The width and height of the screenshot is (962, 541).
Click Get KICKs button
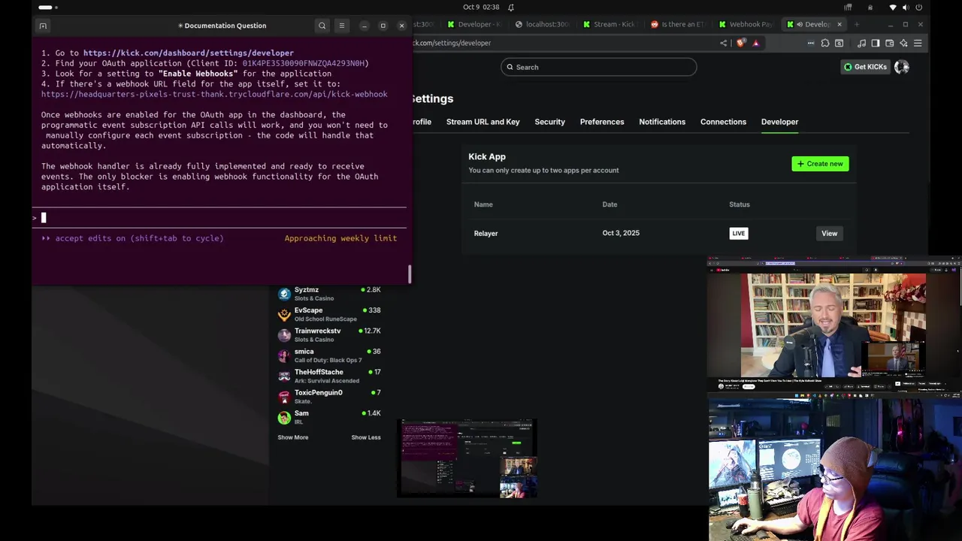coord(865,67)
